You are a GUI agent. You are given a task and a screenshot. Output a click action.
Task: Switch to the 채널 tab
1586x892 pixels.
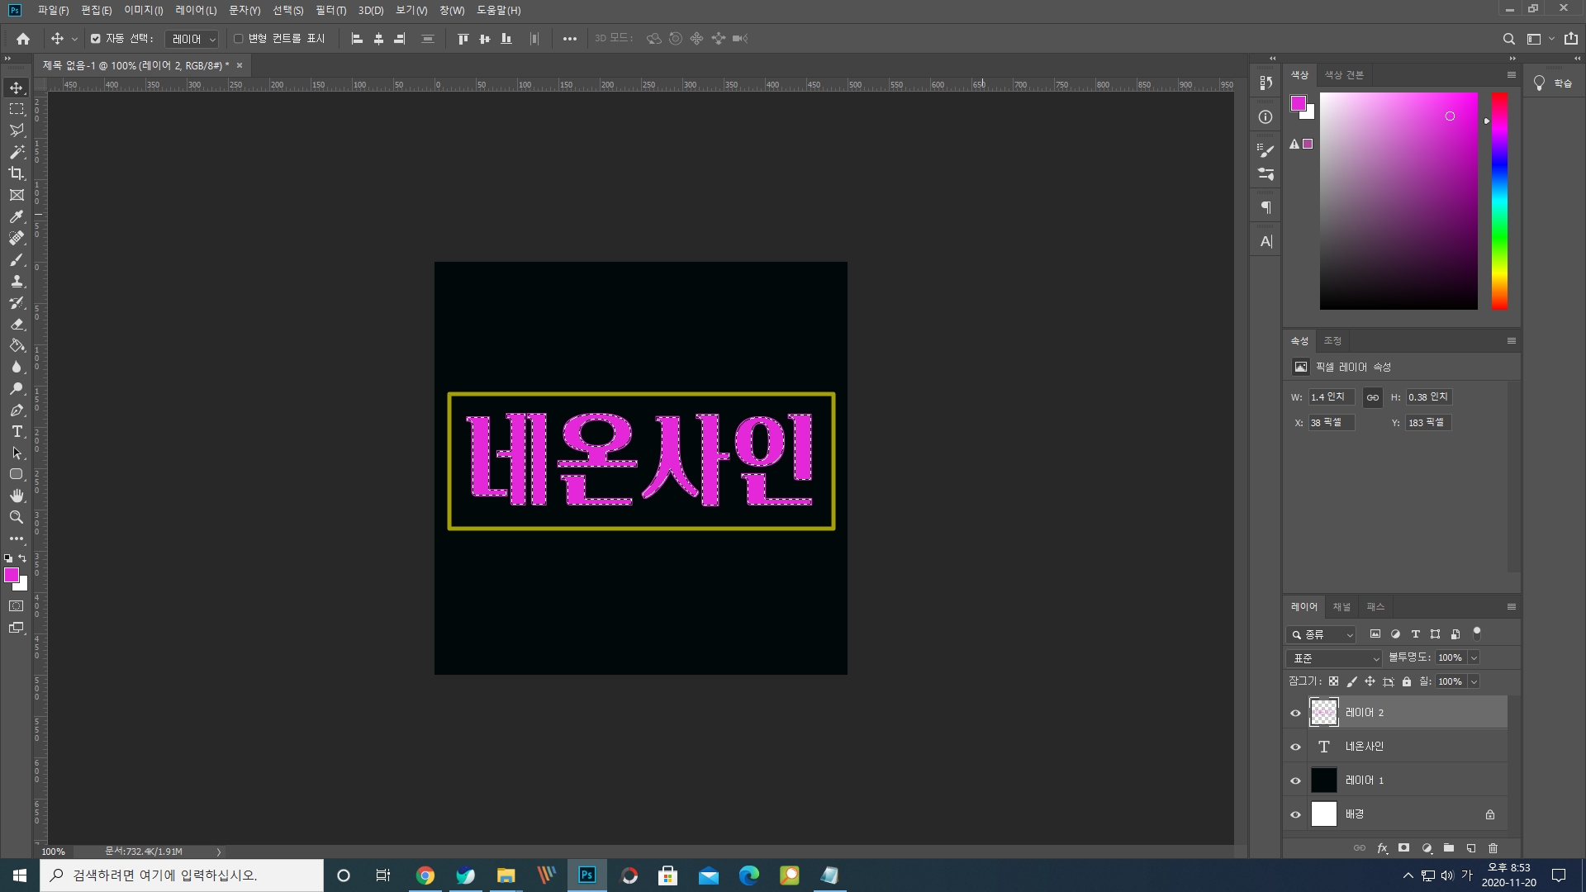pyautogui.click(x=1341, y=607)
